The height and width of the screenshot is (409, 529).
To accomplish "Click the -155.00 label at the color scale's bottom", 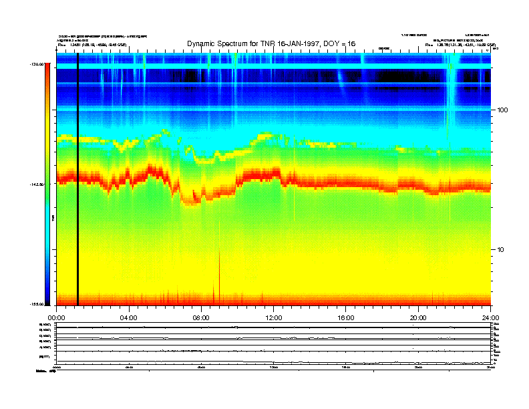I will tap(37, 304).
